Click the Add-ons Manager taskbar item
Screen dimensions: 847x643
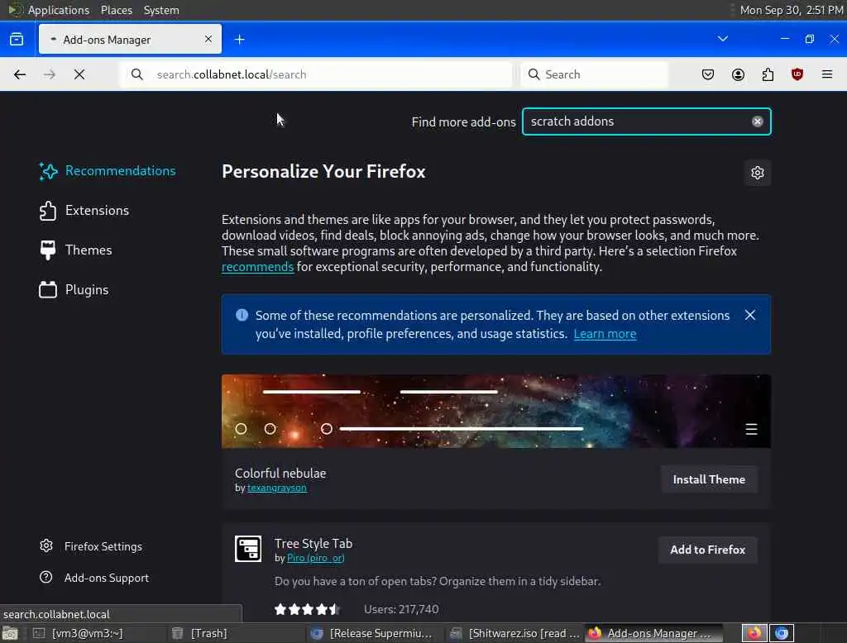(x=653, y=633)
